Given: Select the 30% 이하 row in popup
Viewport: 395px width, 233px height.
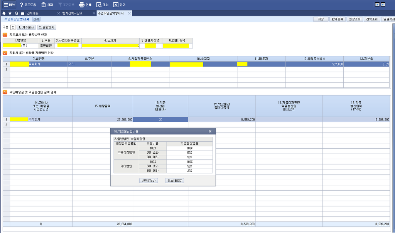Looking at the screenshot, I should pos(153,157).
